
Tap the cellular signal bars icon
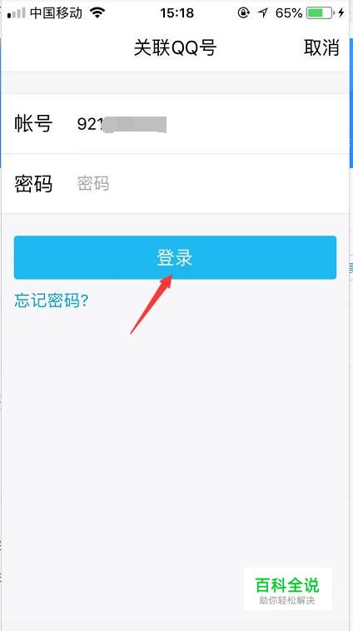16,13
